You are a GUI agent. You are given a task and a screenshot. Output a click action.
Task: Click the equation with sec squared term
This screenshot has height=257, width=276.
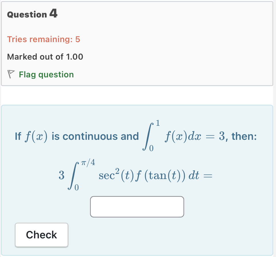(x=135, y=175)
